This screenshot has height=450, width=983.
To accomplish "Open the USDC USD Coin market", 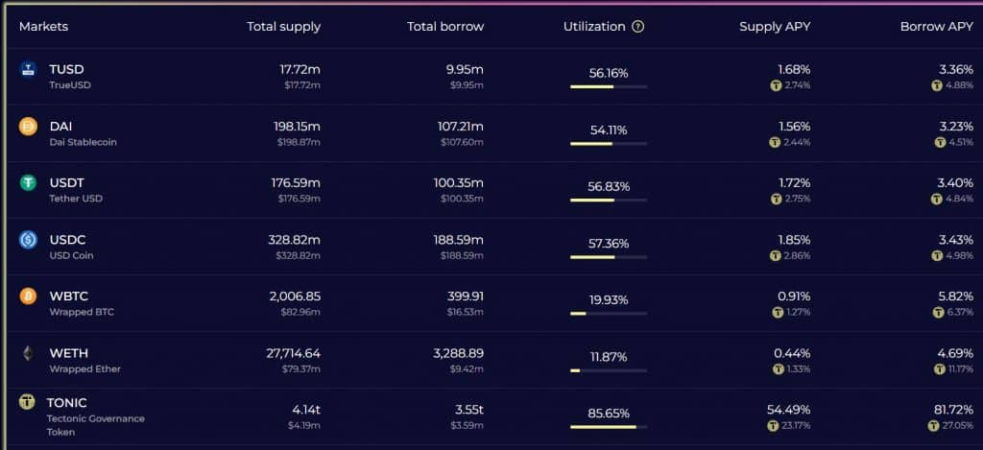I will [491, 247].
